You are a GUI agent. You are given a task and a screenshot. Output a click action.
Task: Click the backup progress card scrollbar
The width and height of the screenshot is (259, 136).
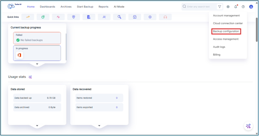(x=66, y=47)
